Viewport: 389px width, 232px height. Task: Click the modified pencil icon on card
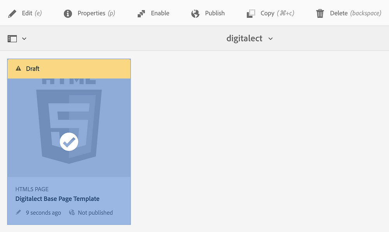[18, 213]
